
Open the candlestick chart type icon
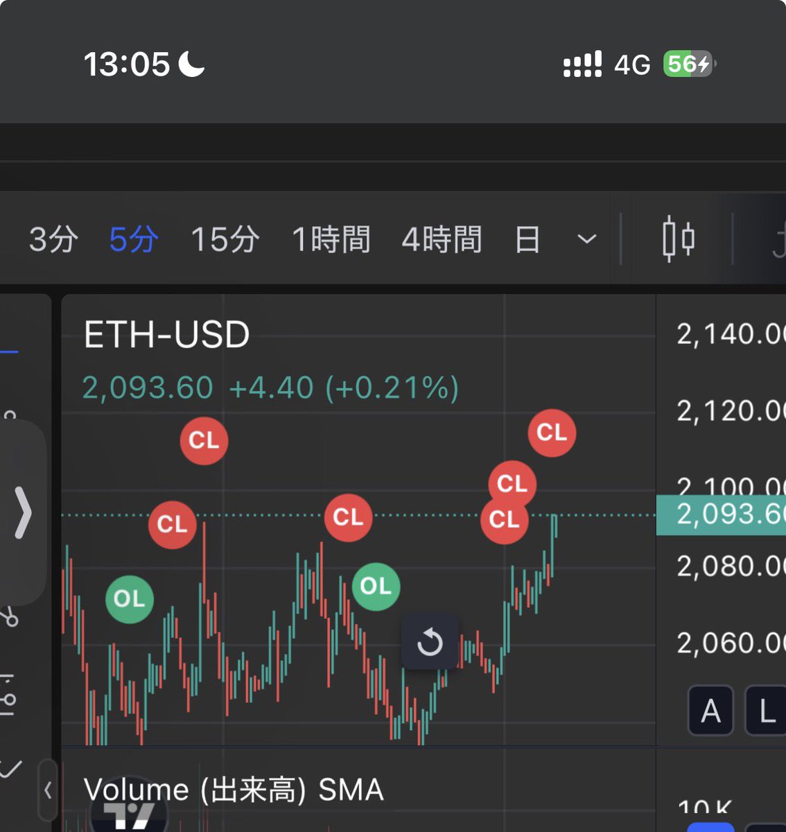[678, 239]
